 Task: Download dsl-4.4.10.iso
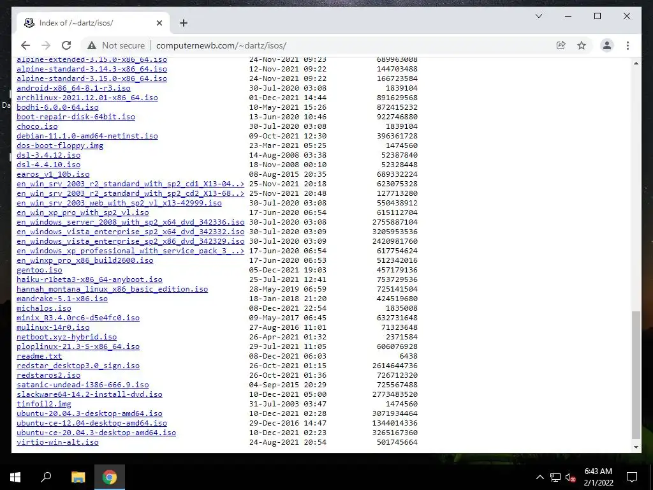[48, 165]
